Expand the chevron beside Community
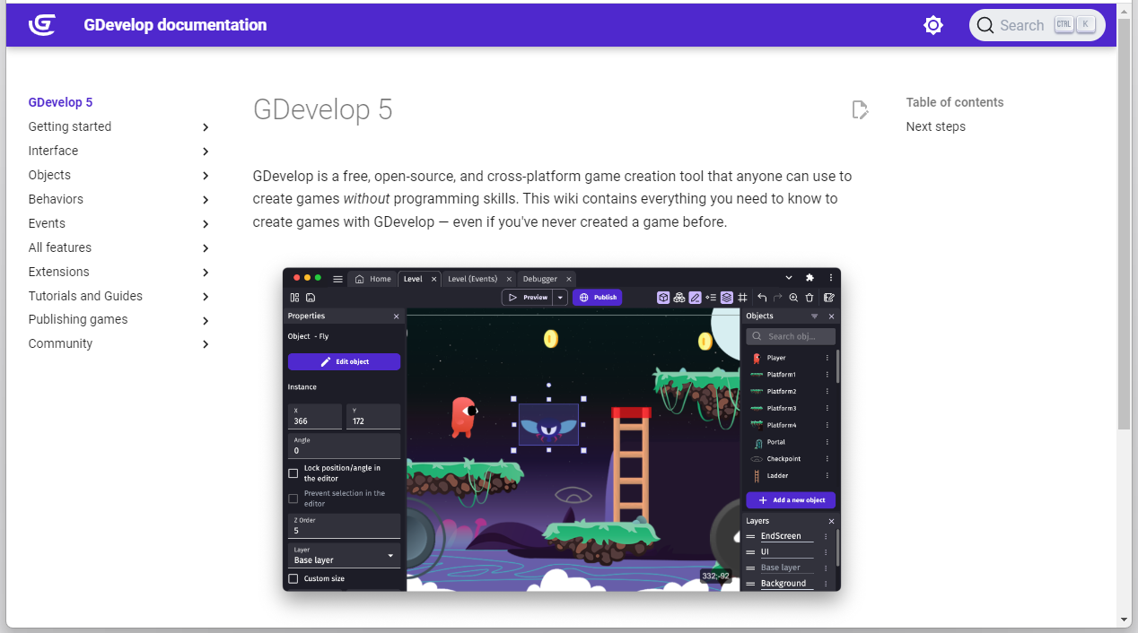 pos(206,344)
